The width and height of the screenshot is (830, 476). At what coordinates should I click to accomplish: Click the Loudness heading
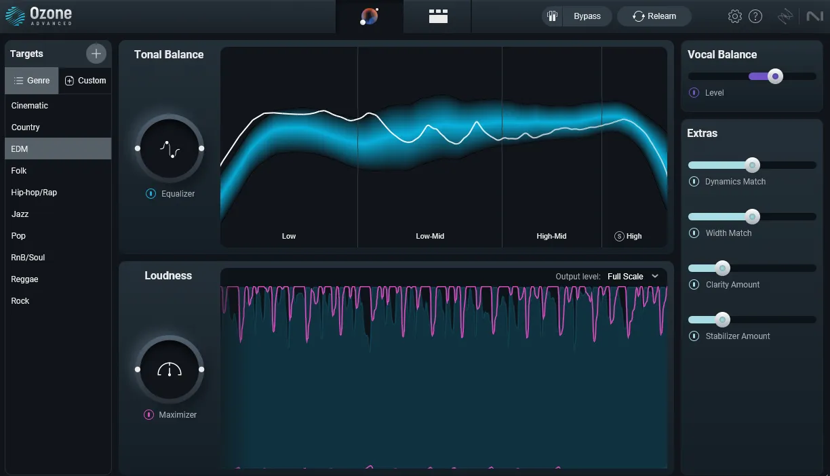point(168,276)
